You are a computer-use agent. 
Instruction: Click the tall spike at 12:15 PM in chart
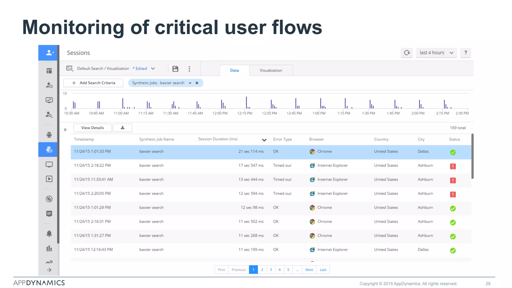[x=246, y=102]
